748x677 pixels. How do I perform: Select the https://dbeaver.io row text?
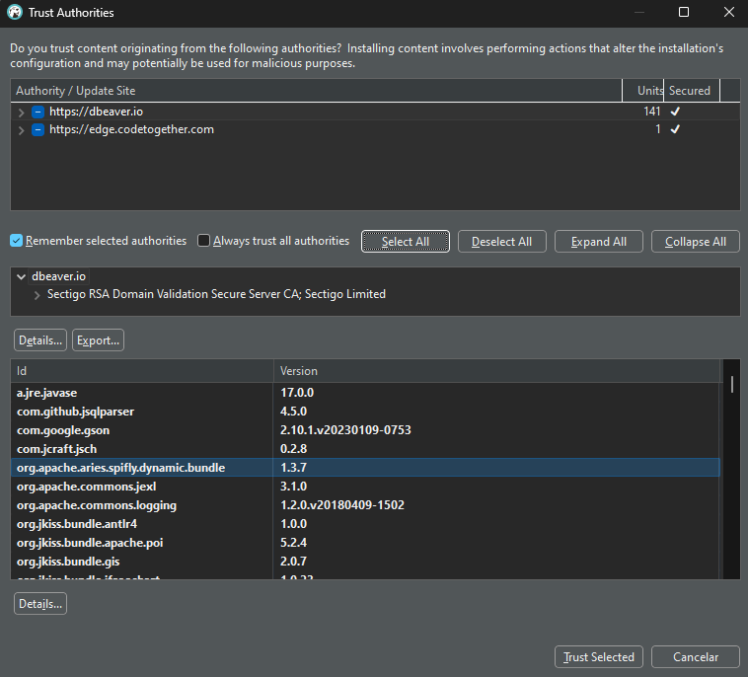pyautogui.click(x=96, y=112)
